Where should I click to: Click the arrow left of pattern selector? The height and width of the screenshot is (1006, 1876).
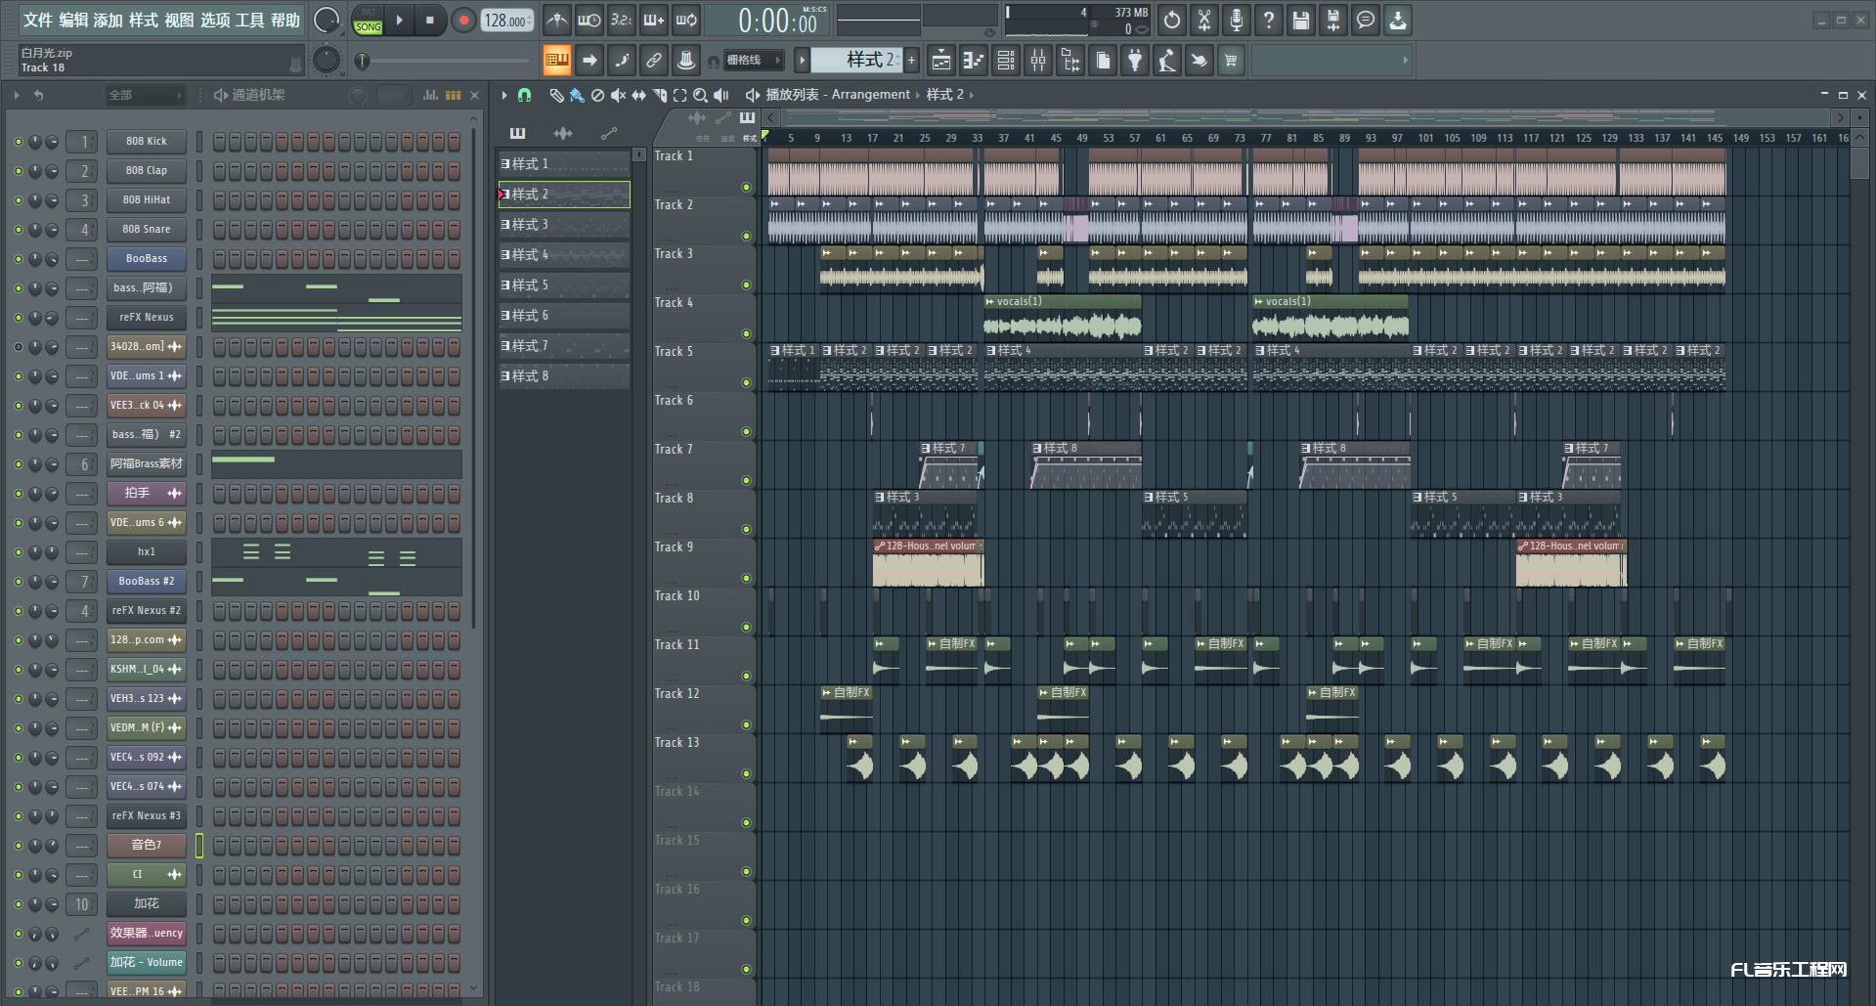(802, 61)
